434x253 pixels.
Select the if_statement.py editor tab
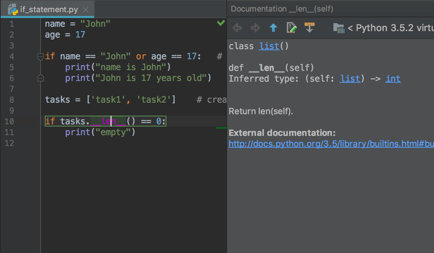click(47, 9)
